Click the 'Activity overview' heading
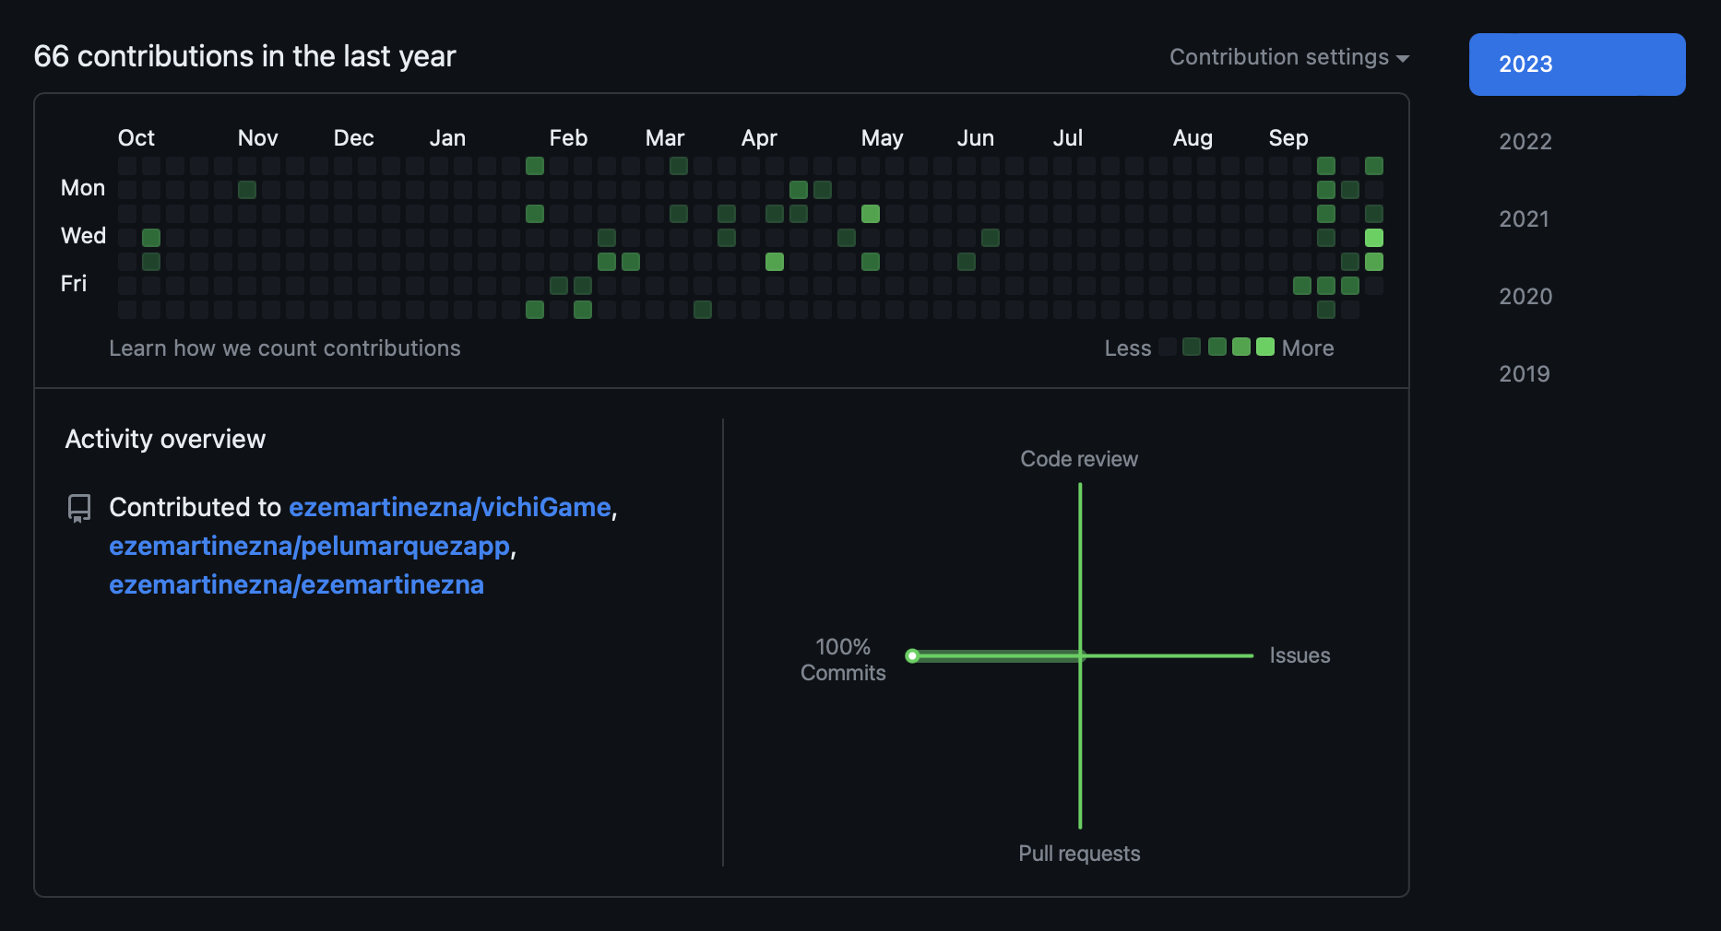This screenshot has height=931, width=1721. 165,439
